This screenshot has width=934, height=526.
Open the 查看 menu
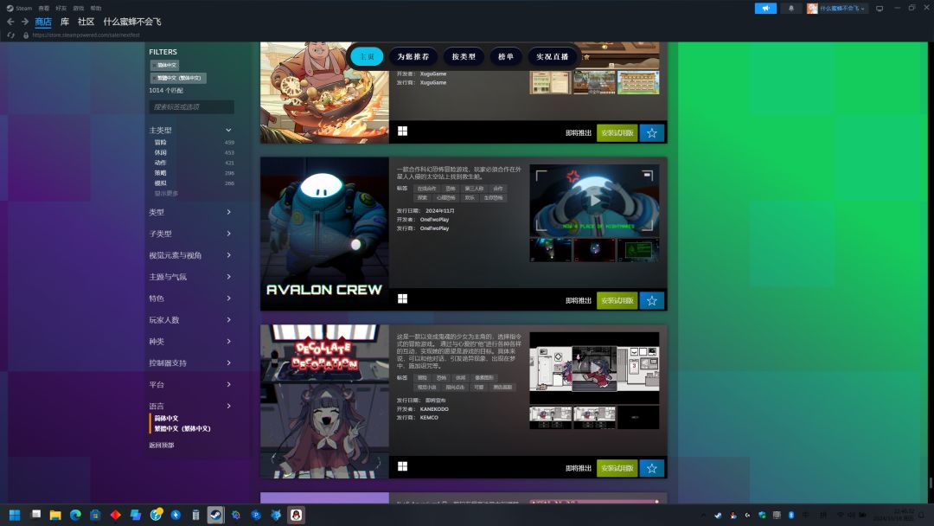point(44,9)
